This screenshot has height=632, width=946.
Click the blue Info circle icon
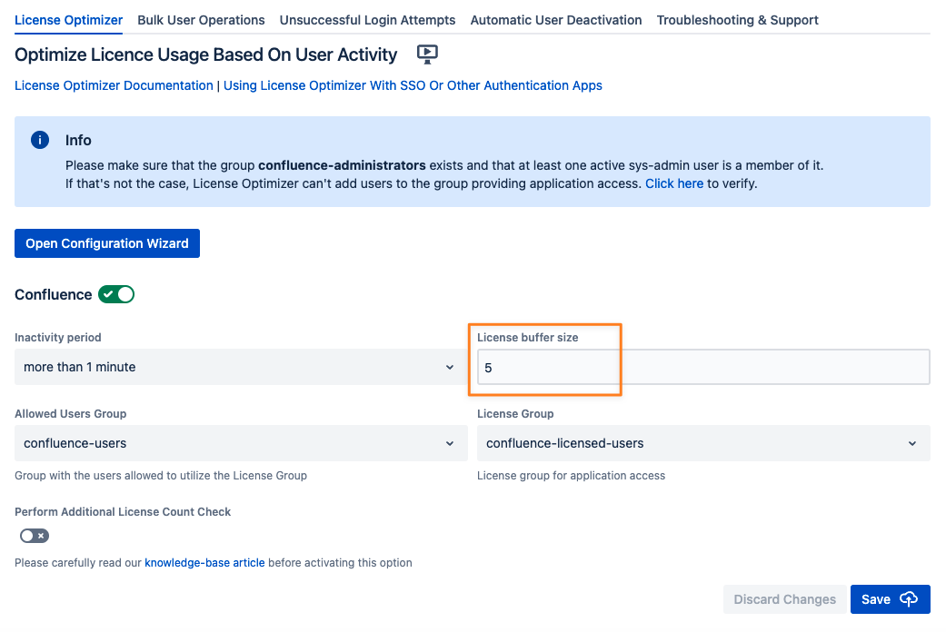[x=40, y=140]
